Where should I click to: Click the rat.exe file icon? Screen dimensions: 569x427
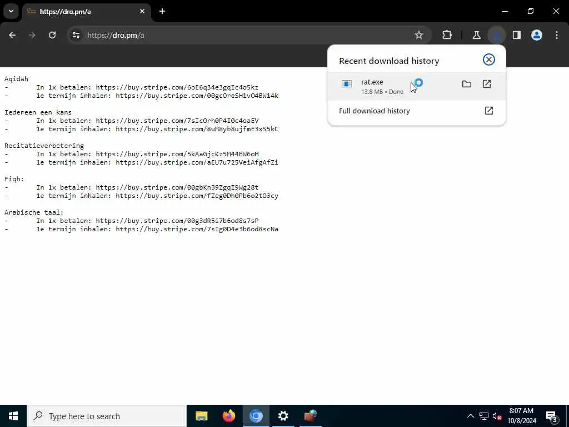[x=347, y=85]
